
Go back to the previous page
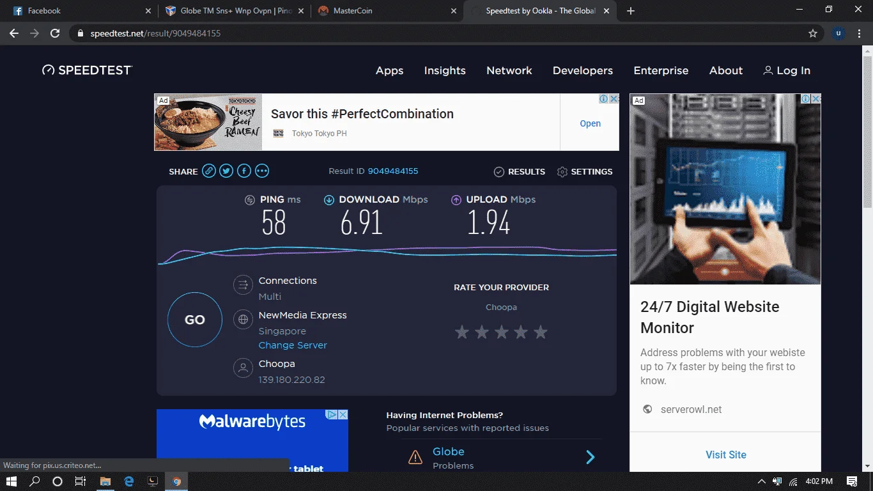tap(14, 33)
